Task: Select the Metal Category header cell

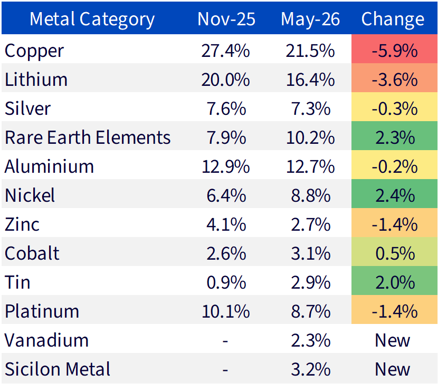Action: click(92, 19)
